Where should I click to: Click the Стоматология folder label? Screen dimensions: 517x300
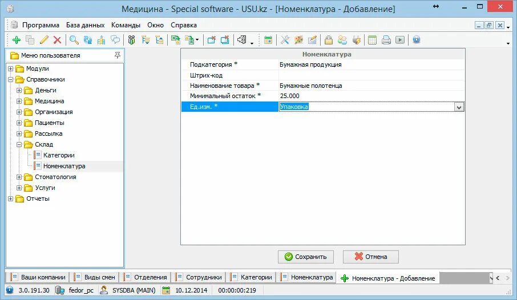coord(55,177)
